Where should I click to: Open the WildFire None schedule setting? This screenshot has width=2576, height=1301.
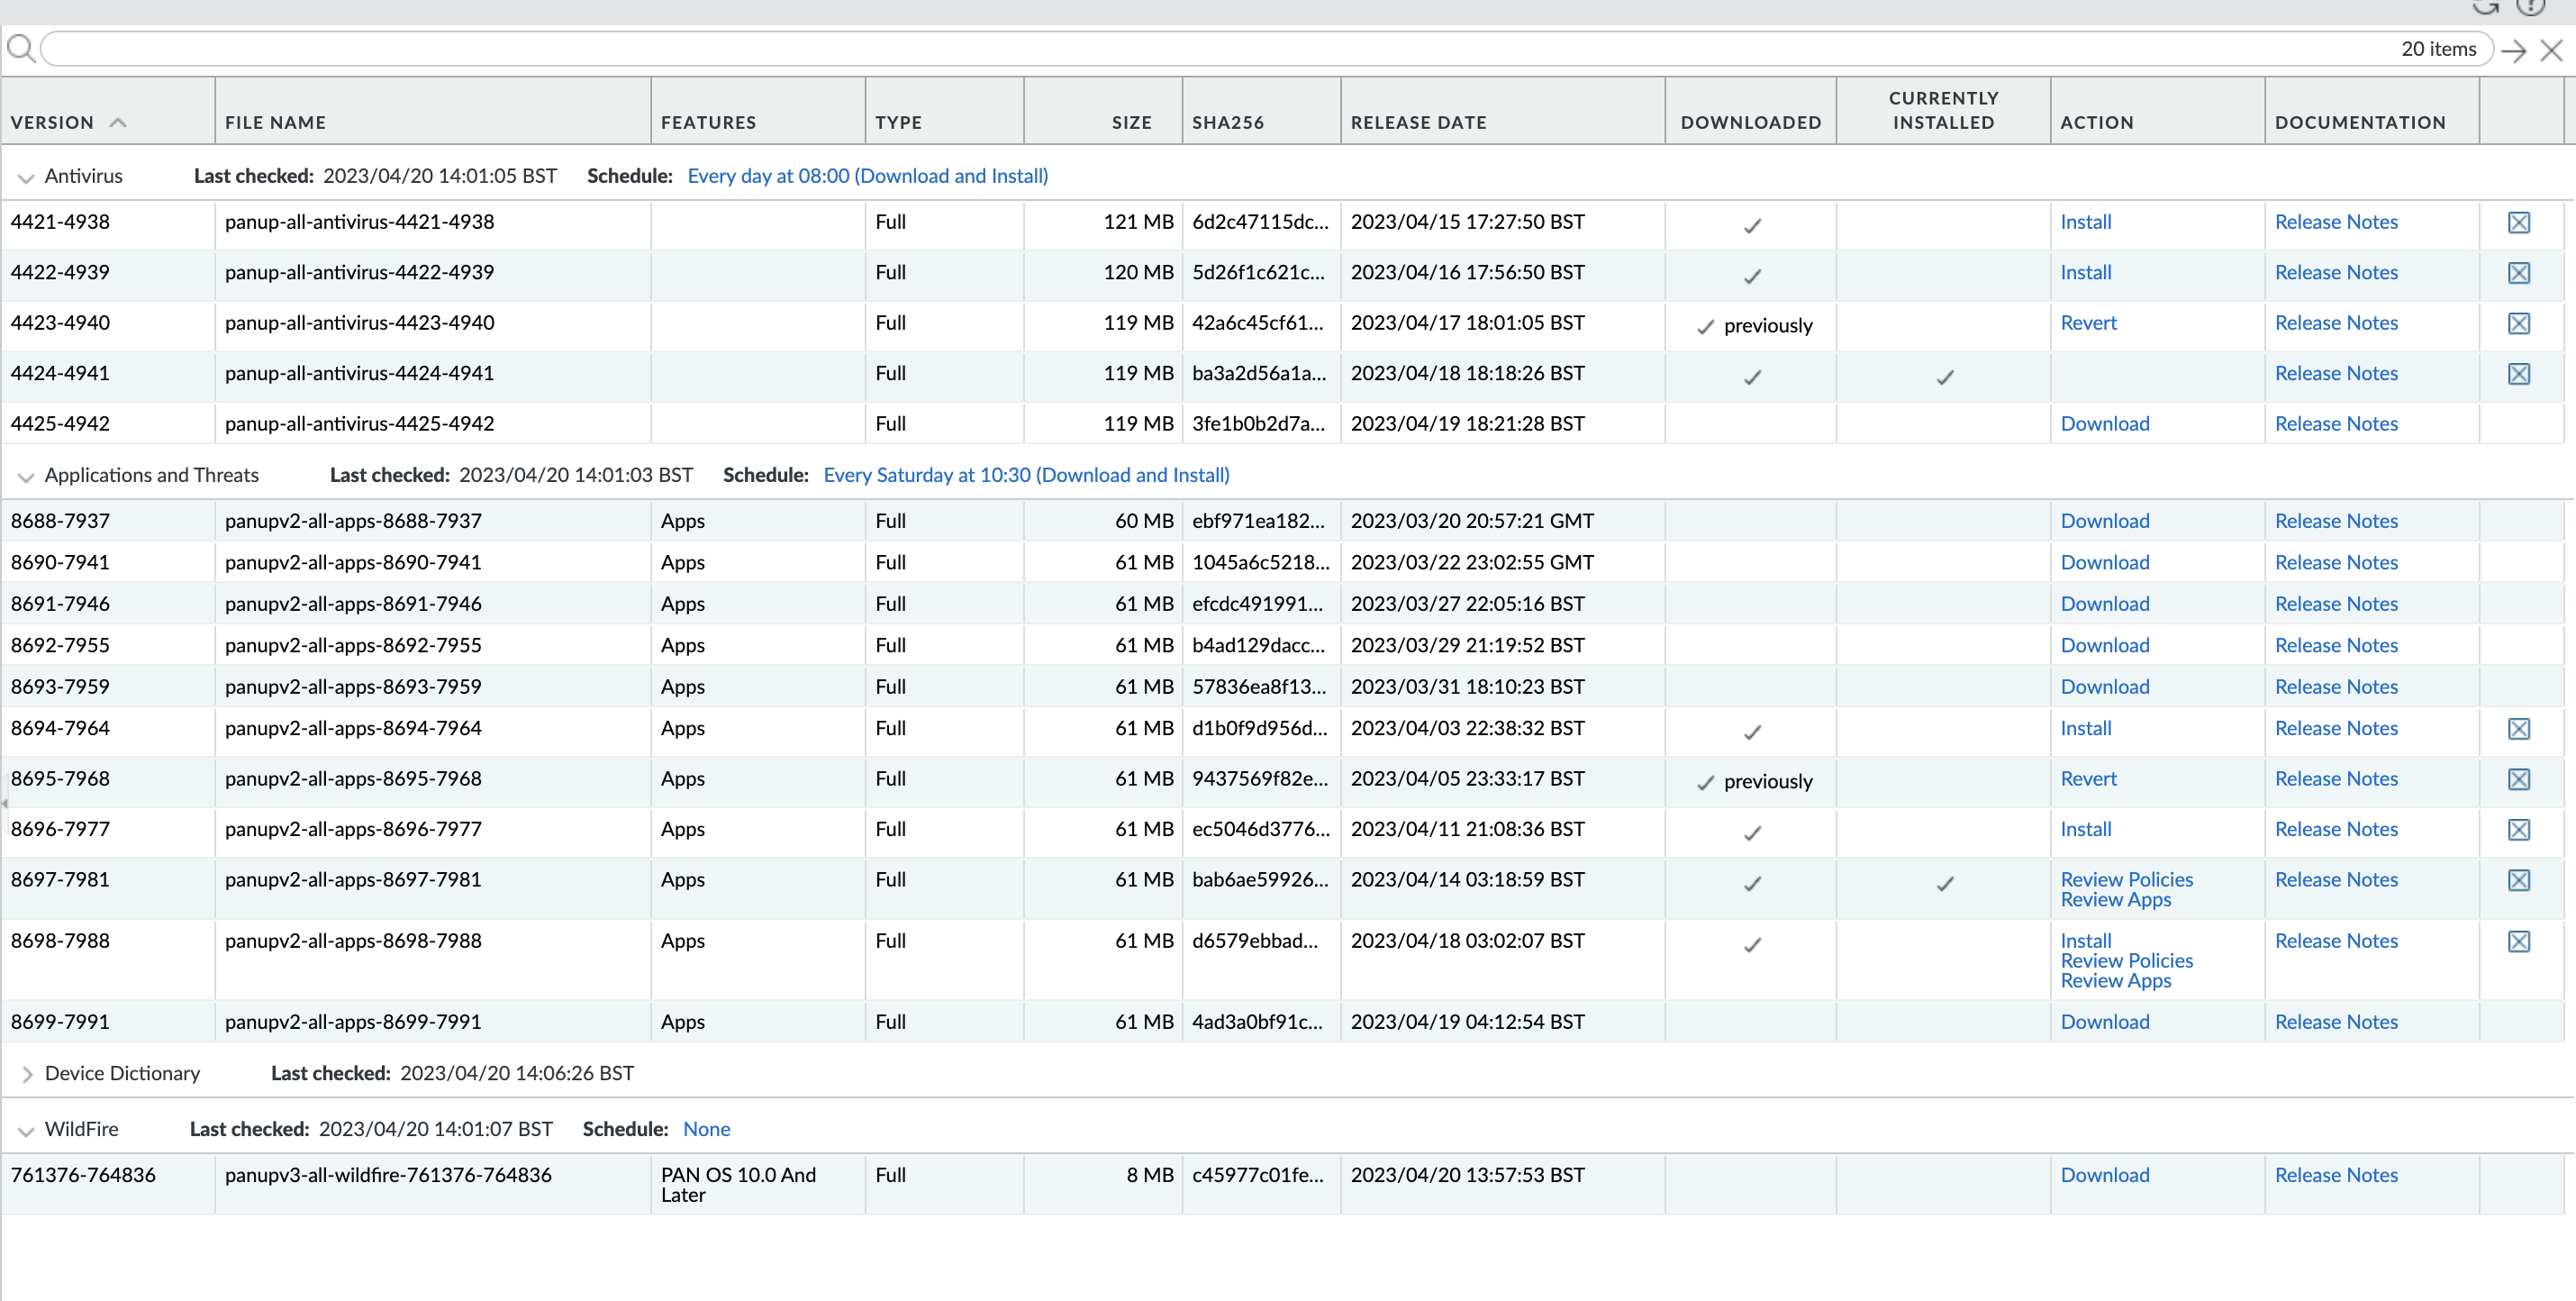pos(706,1128)
